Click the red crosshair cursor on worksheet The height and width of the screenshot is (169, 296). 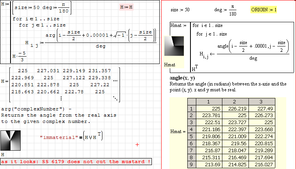click(x=137, y=145)
